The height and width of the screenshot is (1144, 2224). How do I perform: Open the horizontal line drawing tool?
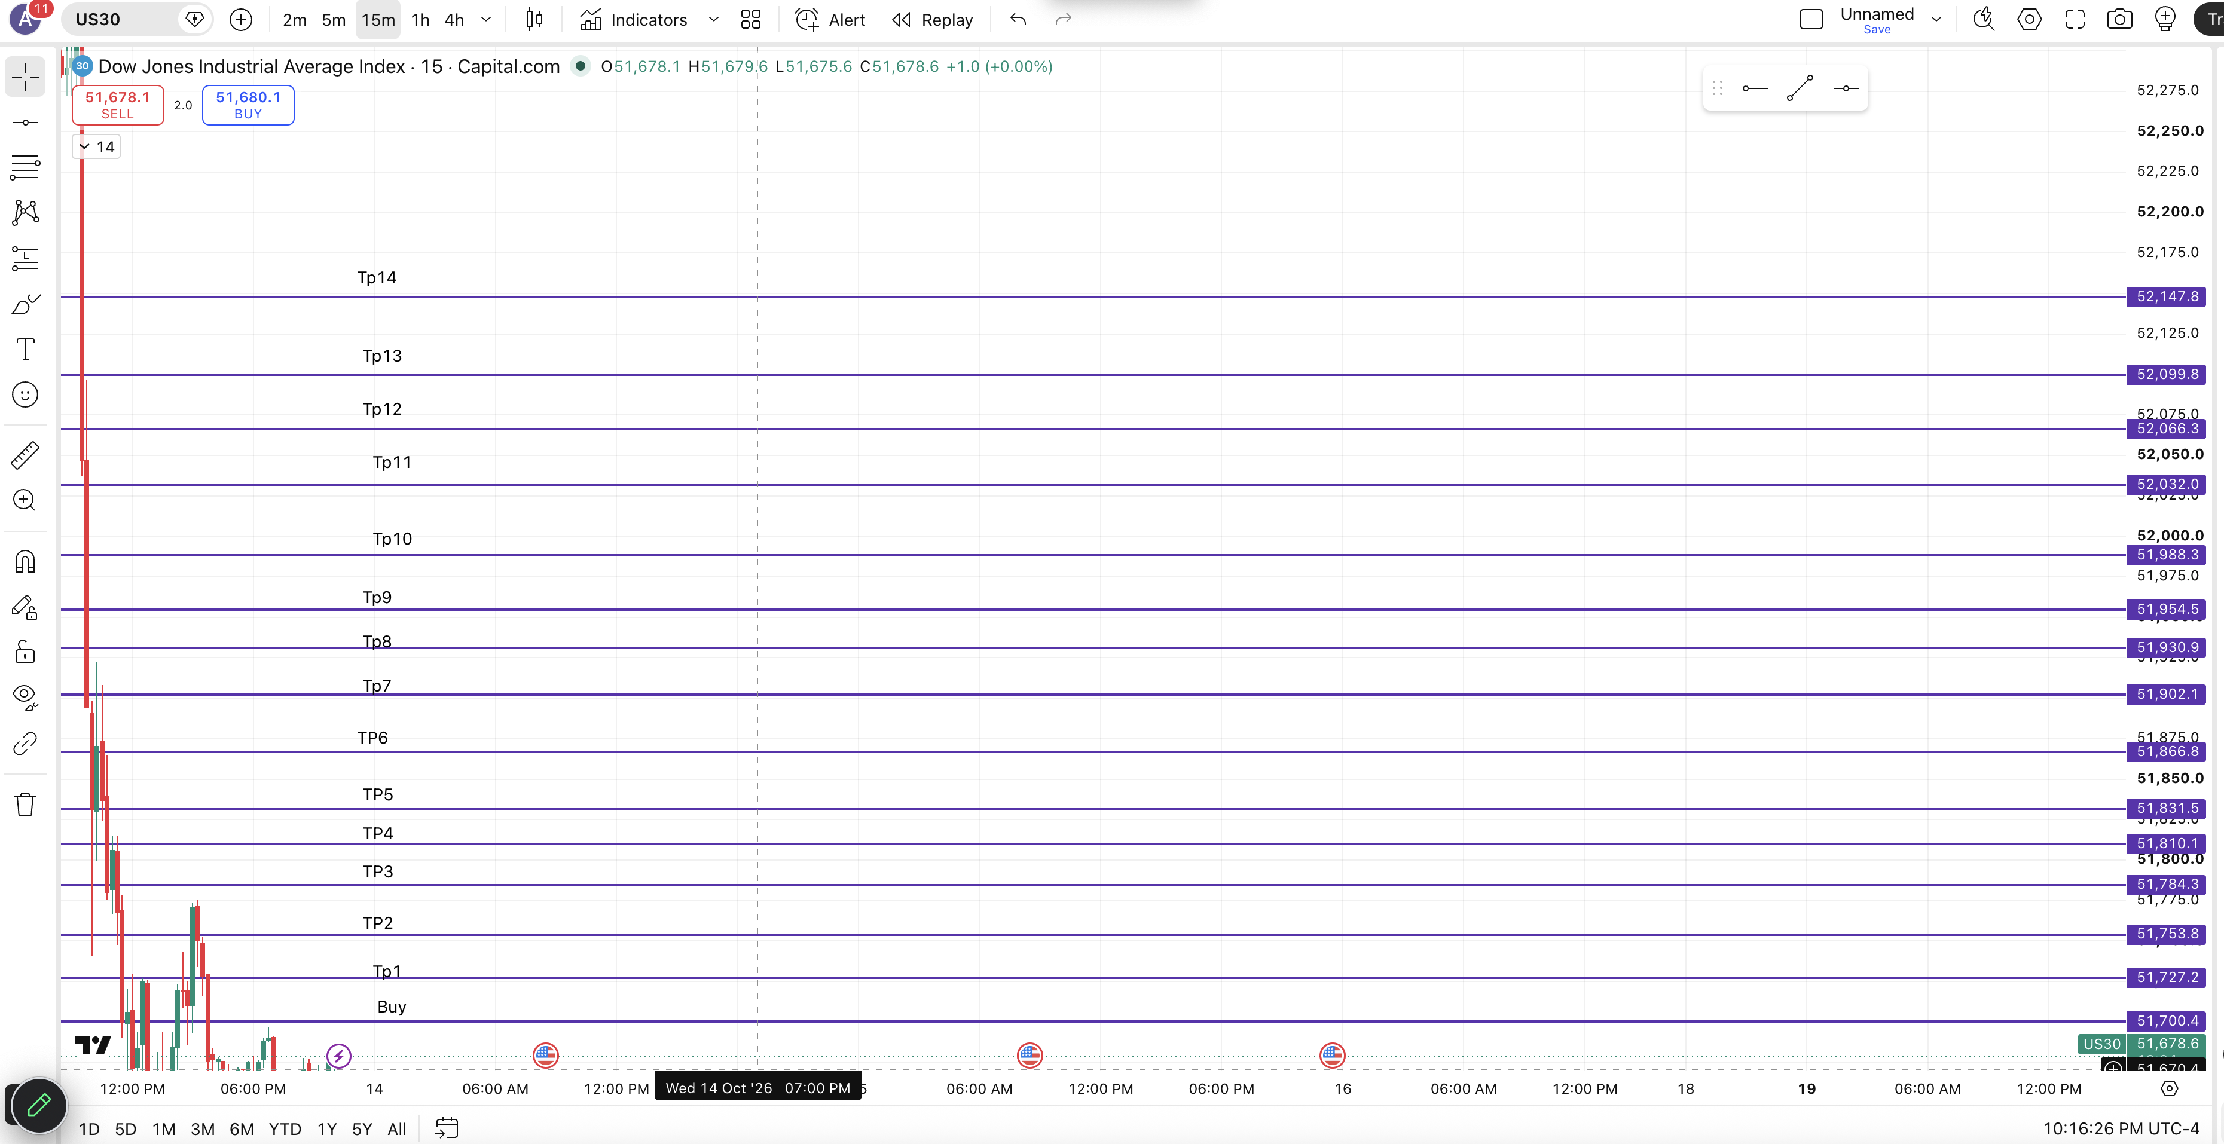[x=25, y=123]
